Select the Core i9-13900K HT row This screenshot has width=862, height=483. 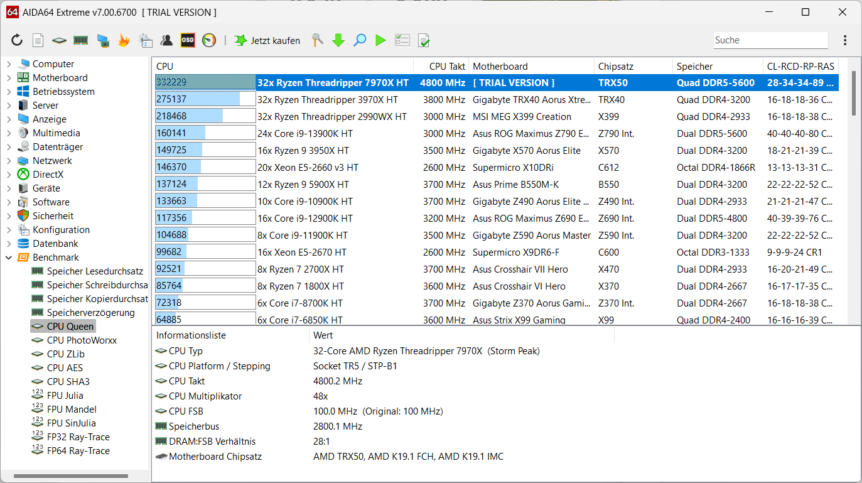tap(496, 134)
